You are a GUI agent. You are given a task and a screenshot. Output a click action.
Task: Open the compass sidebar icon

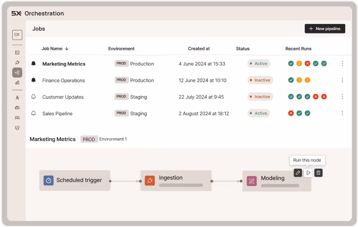pyautogui.click(x=17, y=98)
